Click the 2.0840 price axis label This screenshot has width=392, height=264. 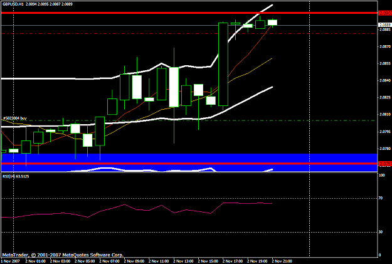pos(385,80)
